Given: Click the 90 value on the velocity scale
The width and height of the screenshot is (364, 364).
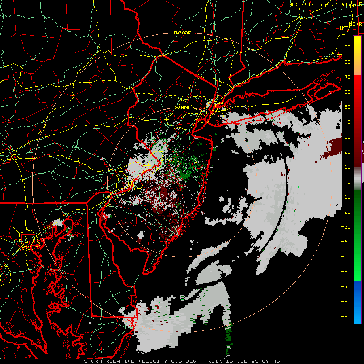Looking at the screenshot, I should 347,47.
